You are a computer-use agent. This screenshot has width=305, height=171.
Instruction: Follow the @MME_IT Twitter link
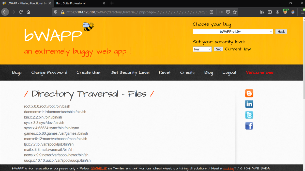(99, 168)
